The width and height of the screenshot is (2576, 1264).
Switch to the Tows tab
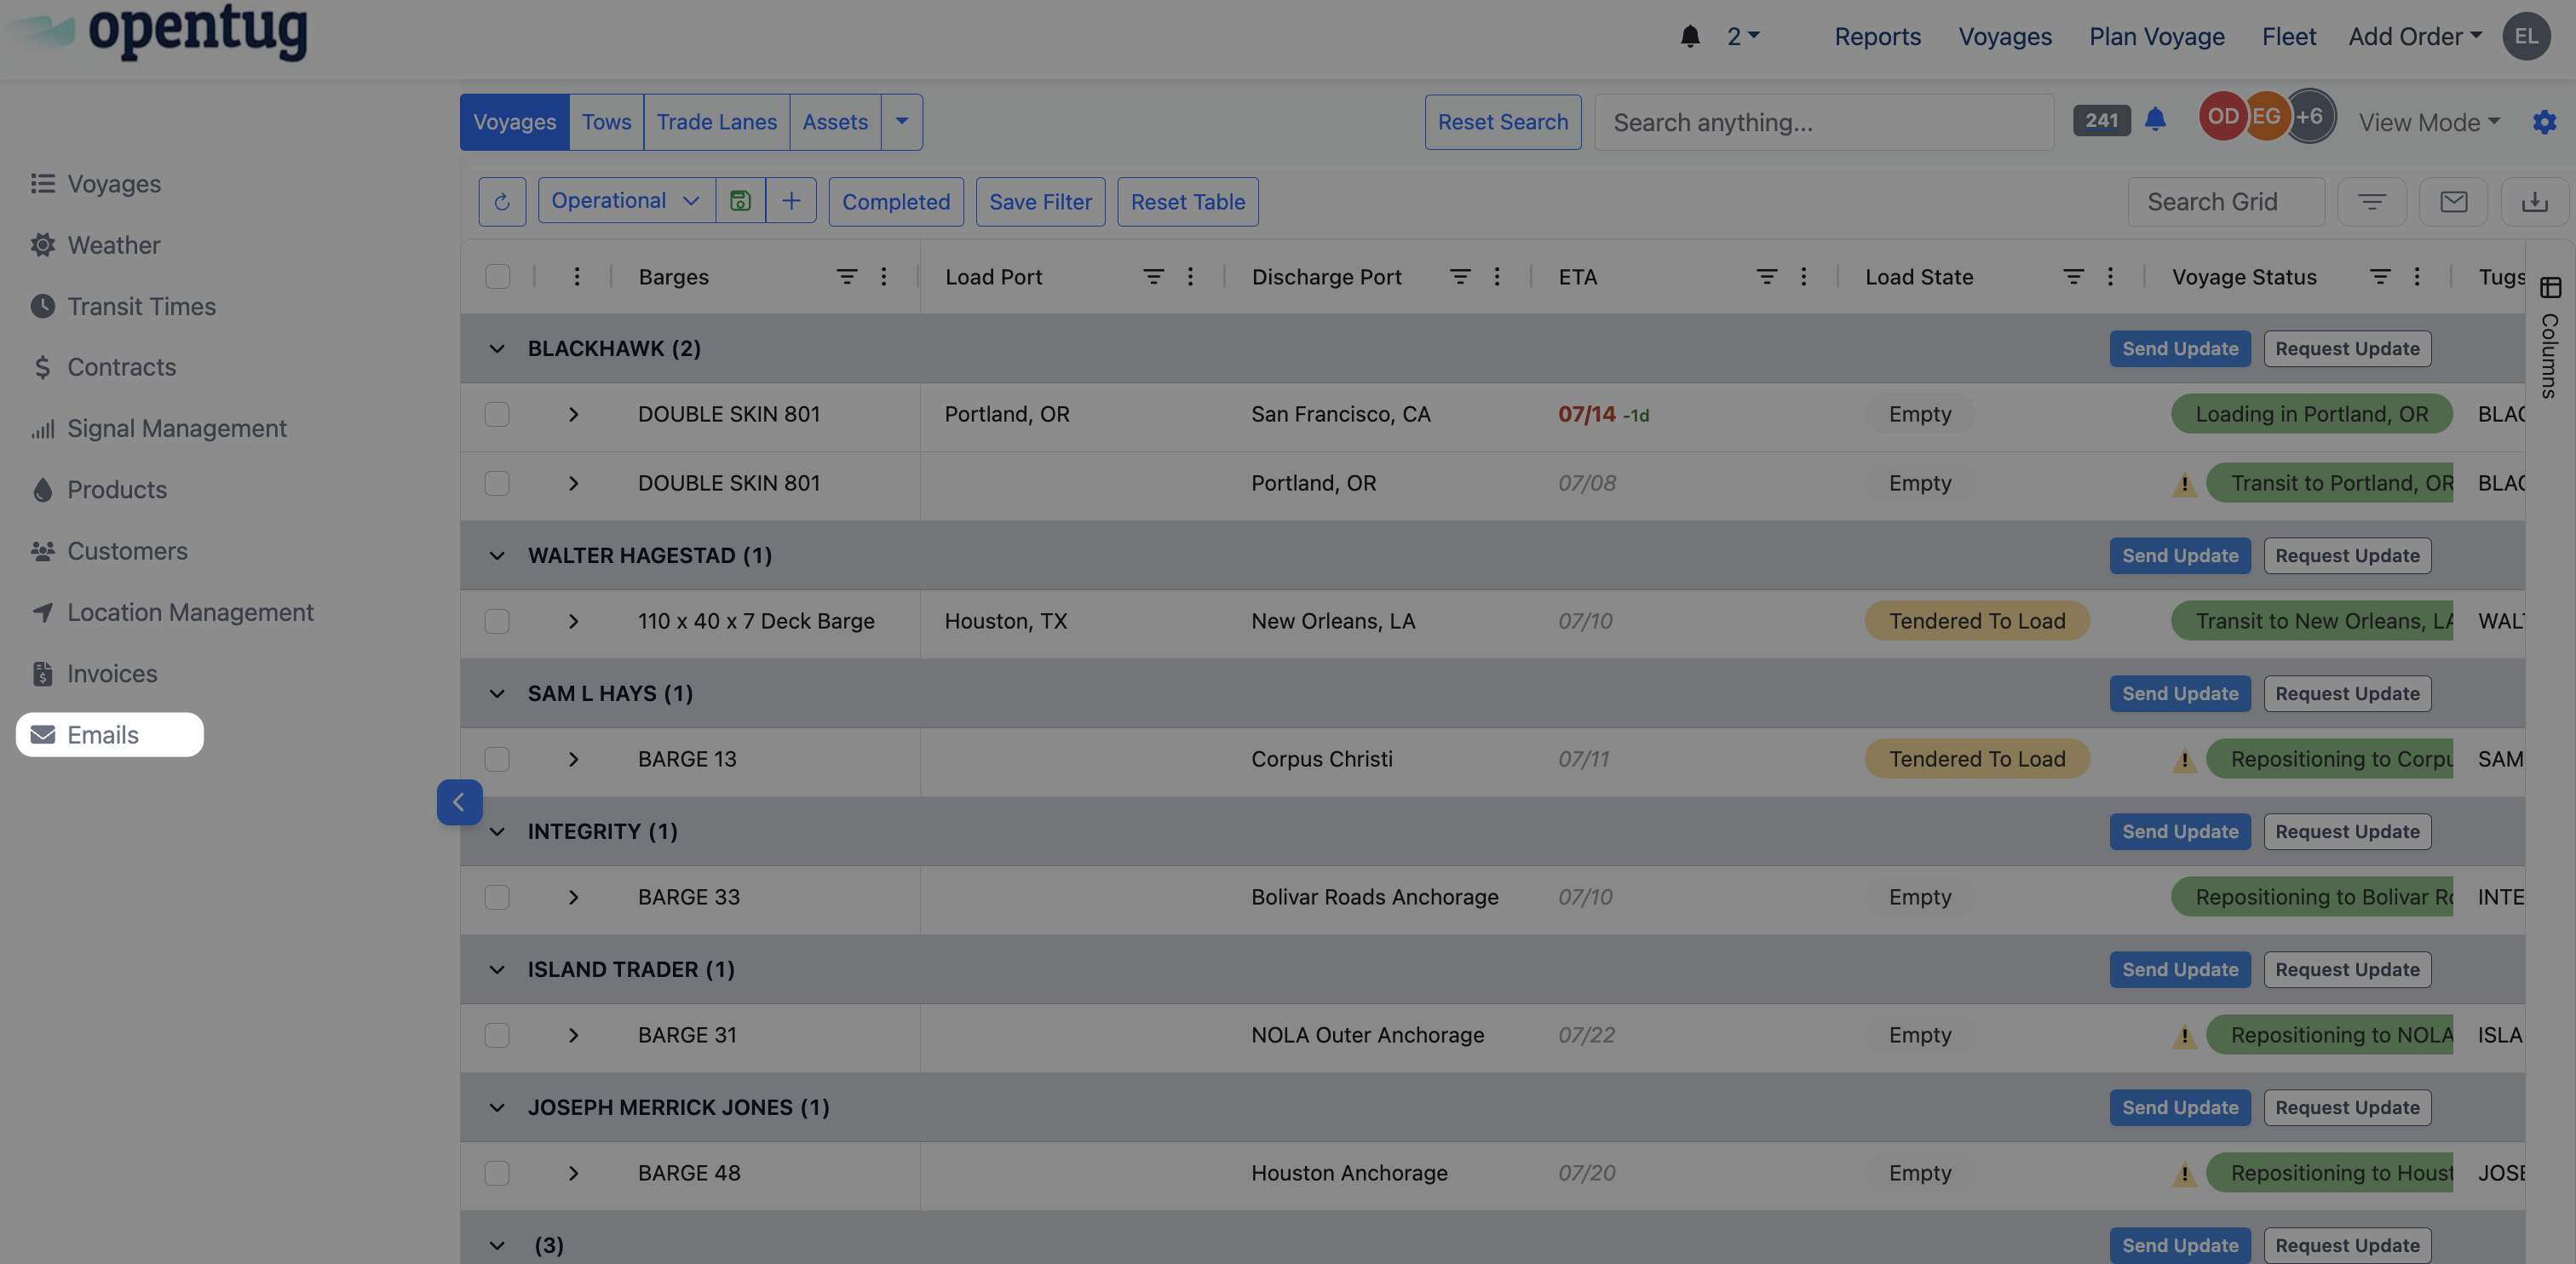(606, 122)
